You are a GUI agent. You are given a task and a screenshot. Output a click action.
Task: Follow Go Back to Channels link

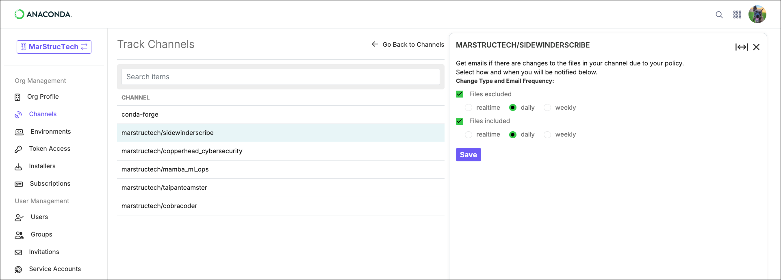(413, 45)
